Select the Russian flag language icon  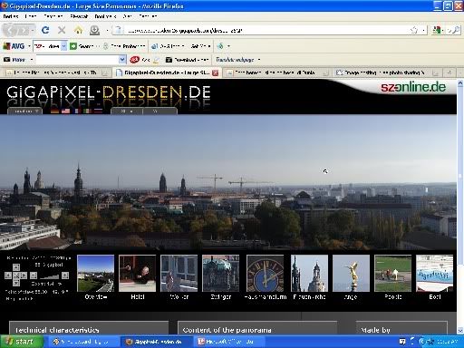tap(98, 111)
